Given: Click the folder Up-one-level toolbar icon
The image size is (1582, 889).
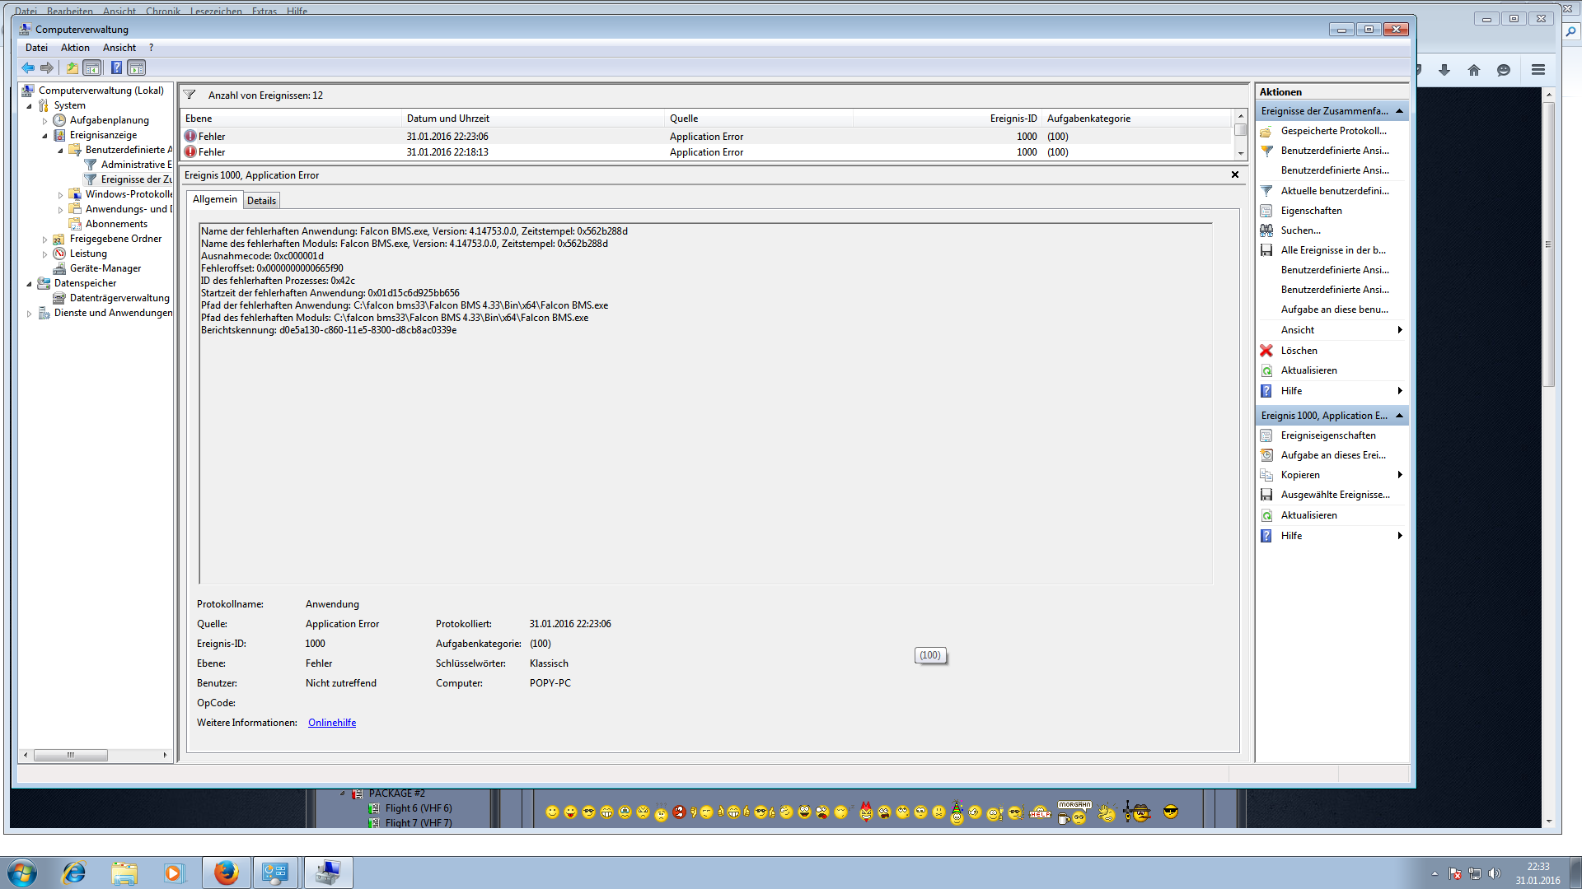Looking at the screenshot, I should pyautogui.click(x=73, y=68).
